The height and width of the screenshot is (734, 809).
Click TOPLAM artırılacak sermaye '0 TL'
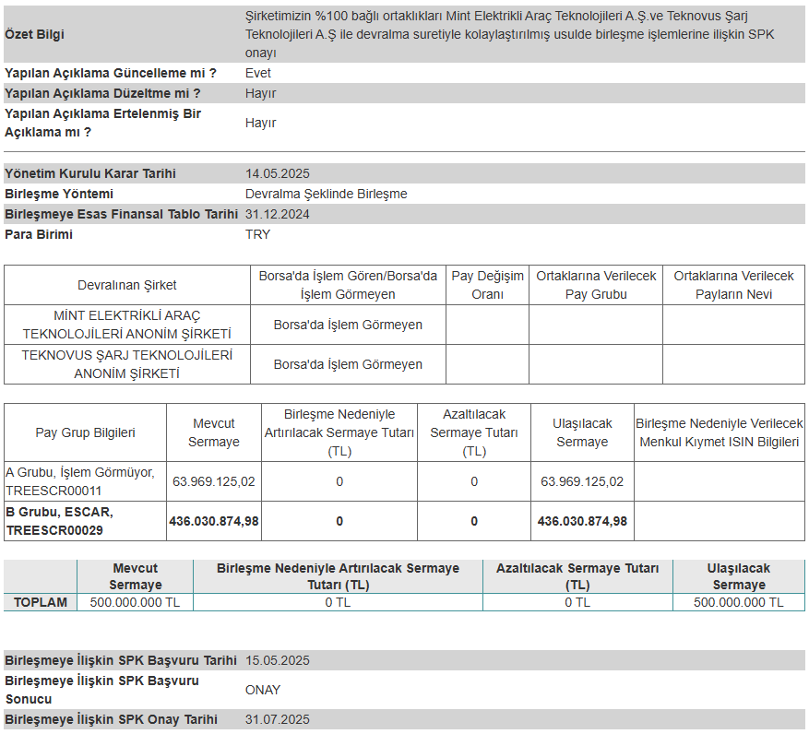pyautogui.click(x=338, y=602)
